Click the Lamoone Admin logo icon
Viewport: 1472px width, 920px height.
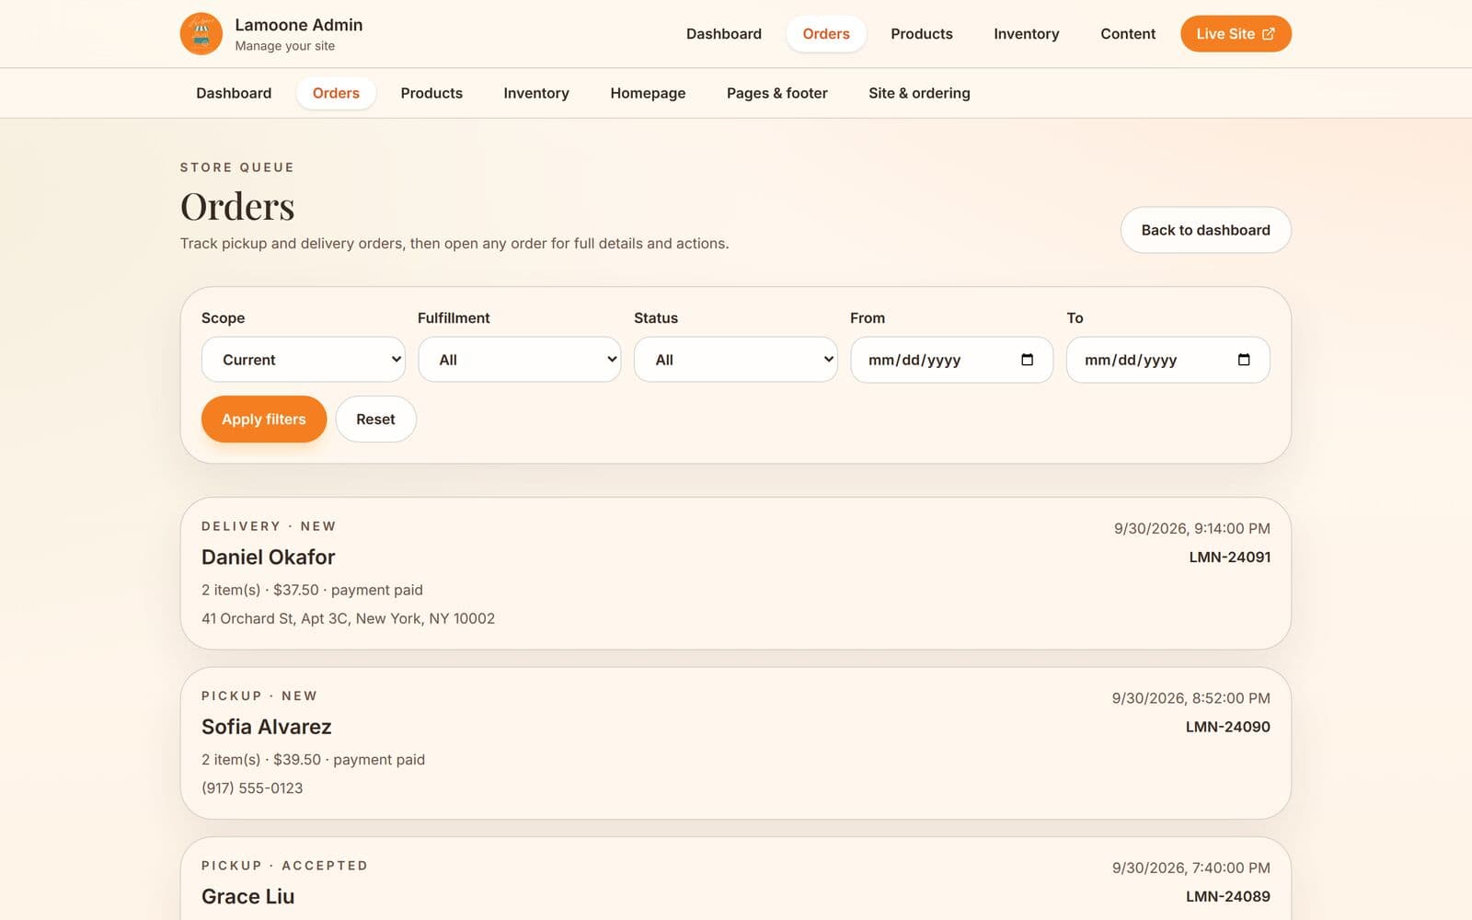[x=201, y=34]
